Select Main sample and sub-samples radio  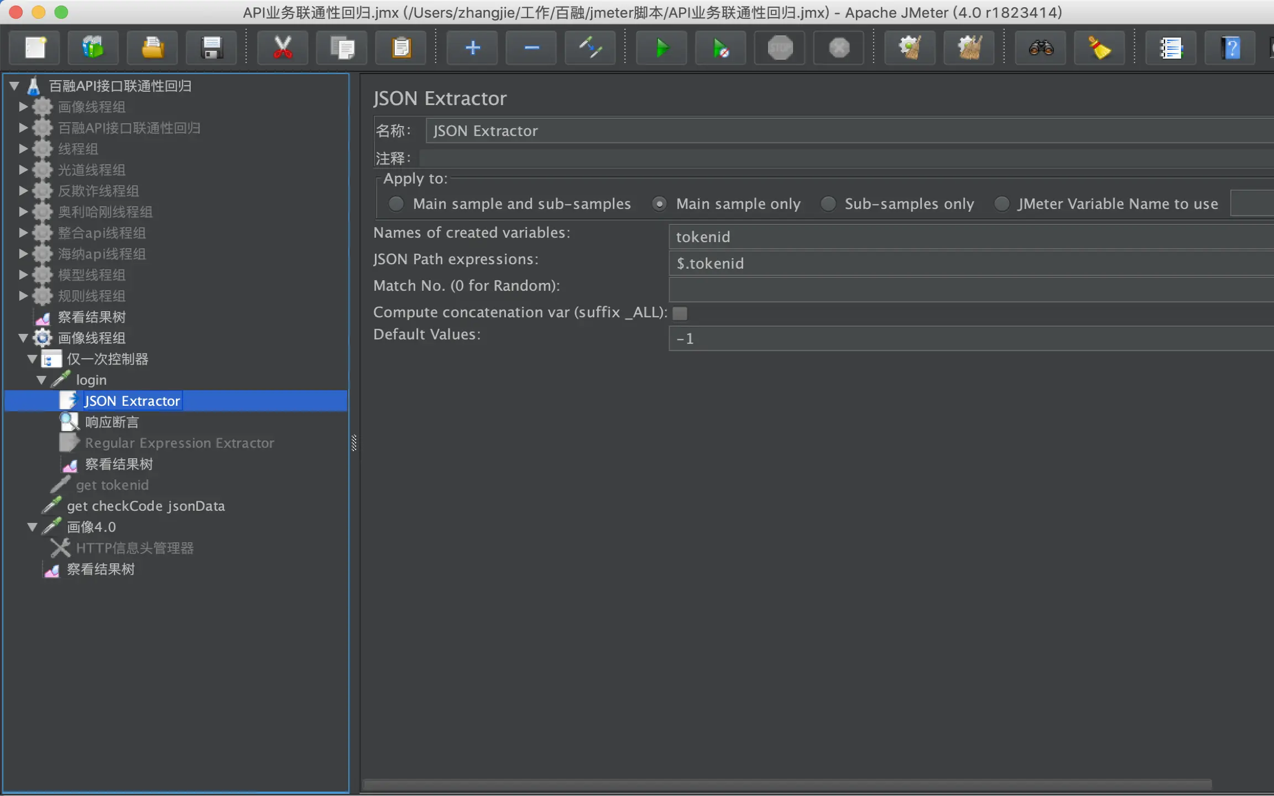point(396,204)
